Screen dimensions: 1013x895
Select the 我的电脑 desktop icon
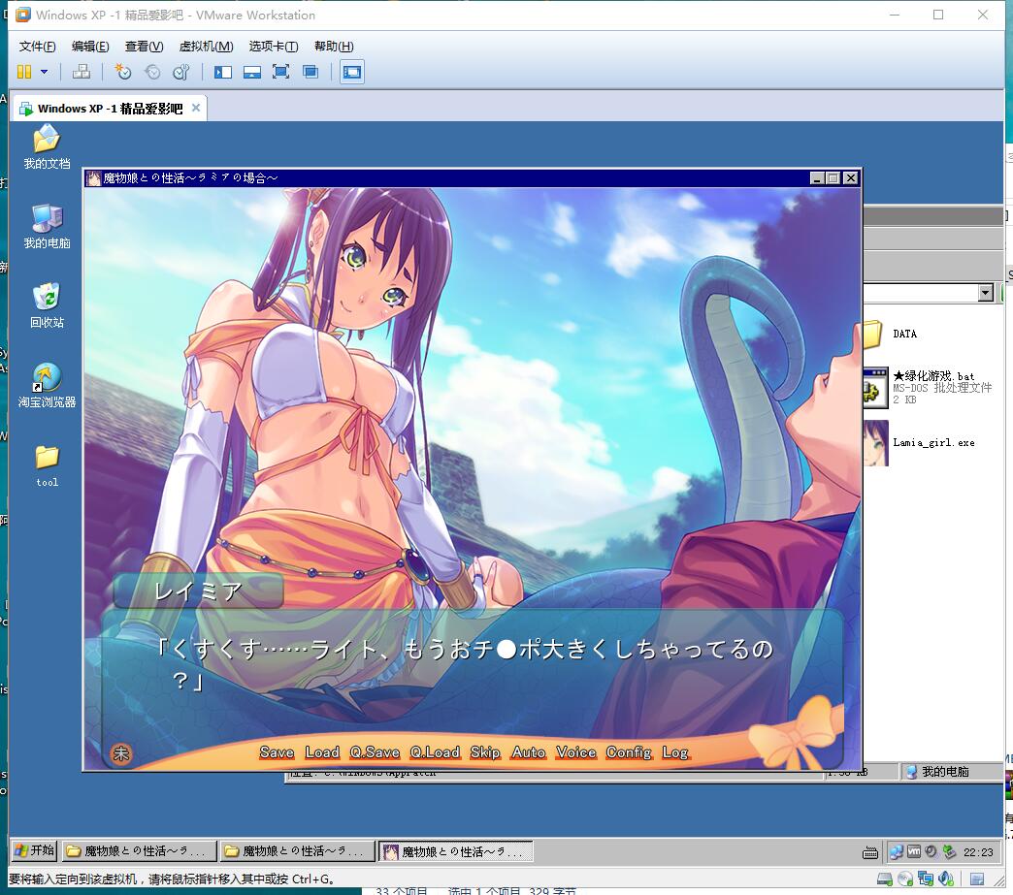click(x=47, y=227)
